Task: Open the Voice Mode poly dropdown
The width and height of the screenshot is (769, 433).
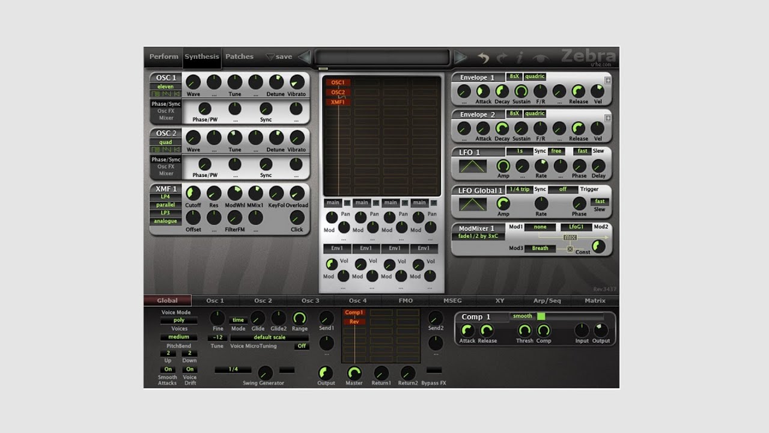Action: click(x=179, y=321)
